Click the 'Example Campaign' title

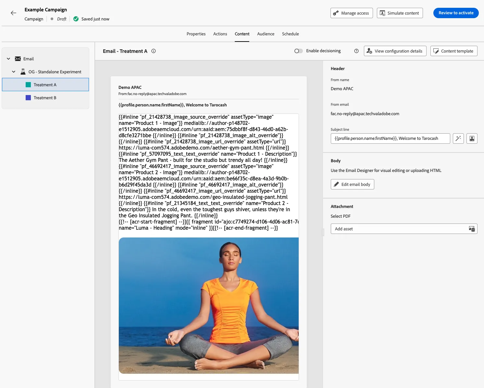click(46, 10)
